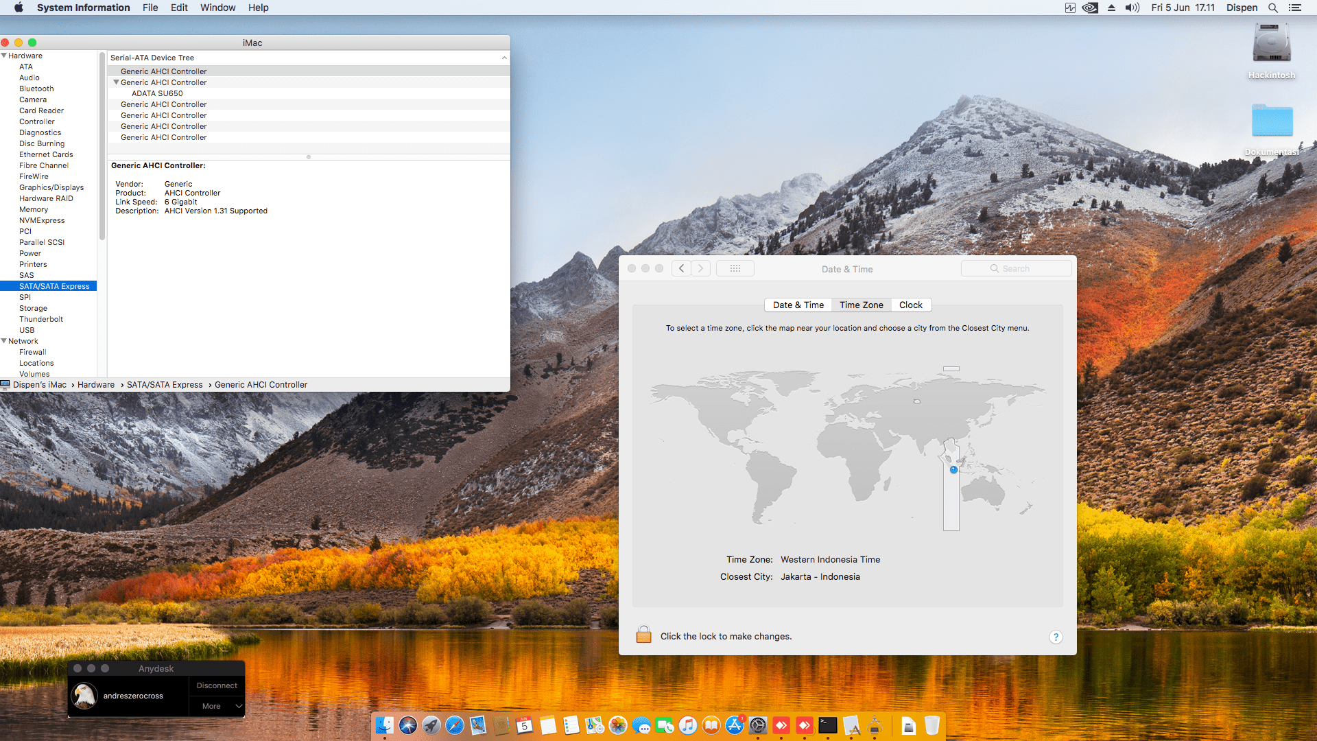Collapse the Network section in sidebar
This screenshot has height=741, width=1317.
(4, 341)
